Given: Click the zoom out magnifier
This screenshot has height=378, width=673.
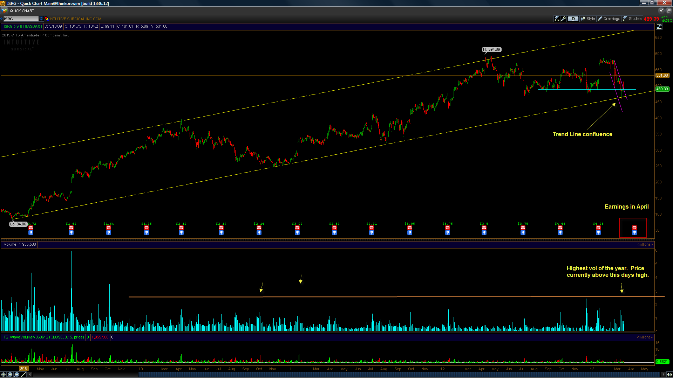Looking at the screenshot, I should [17, 374].
